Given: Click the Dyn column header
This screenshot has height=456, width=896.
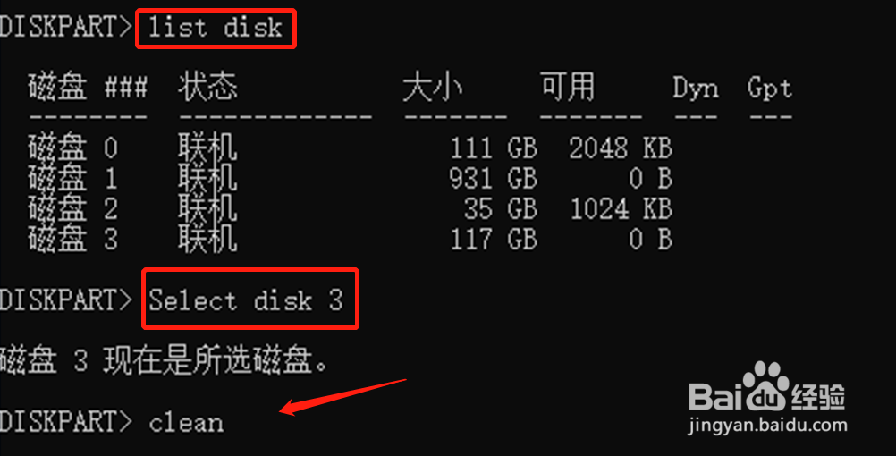Looking at the screenshot, I should point(695,89).
